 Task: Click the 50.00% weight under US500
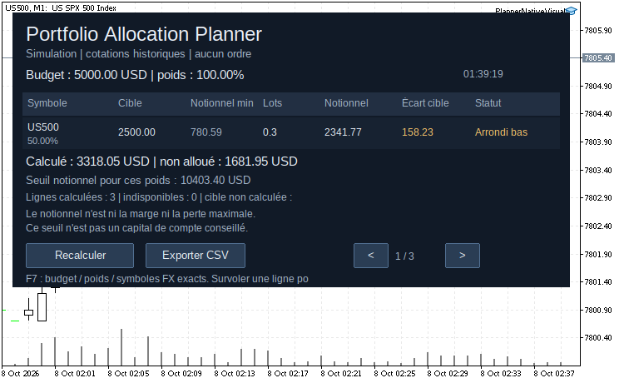(x=42, y=141)
